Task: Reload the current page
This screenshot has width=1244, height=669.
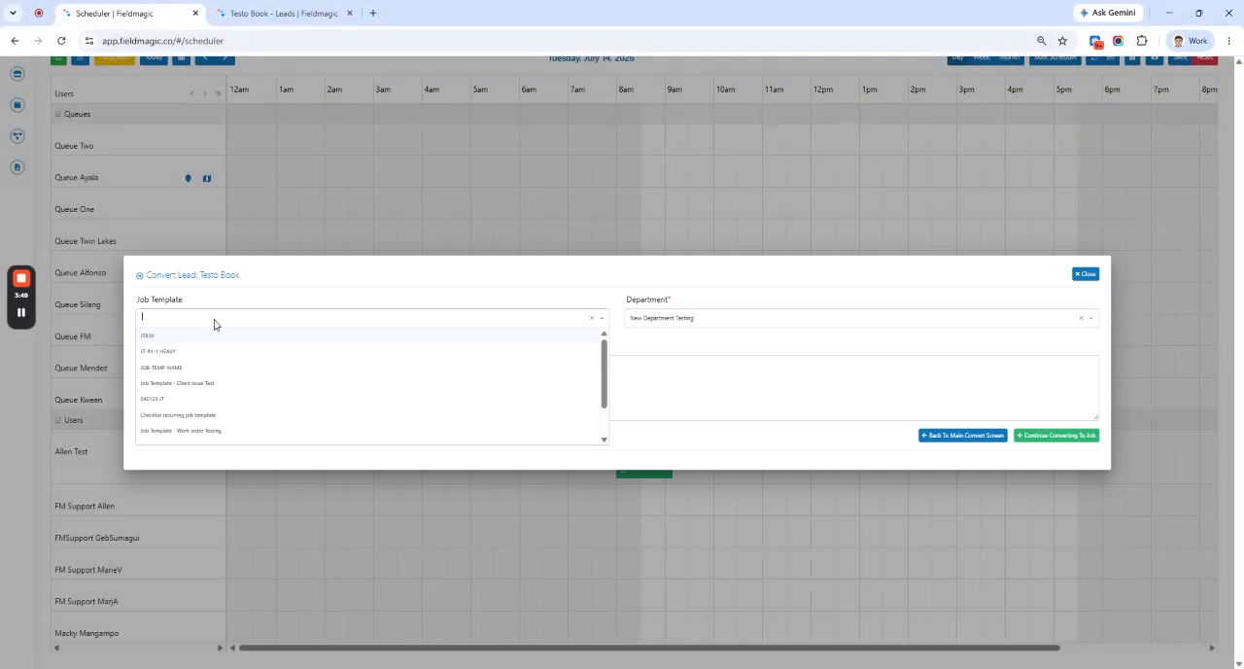Action: click(61, 41)
